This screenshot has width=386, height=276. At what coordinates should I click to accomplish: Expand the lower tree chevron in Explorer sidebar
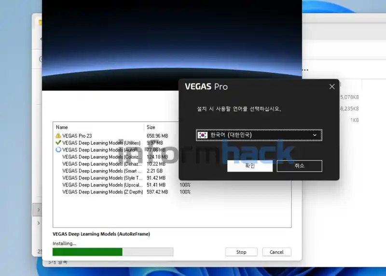(x=39, y=223)
